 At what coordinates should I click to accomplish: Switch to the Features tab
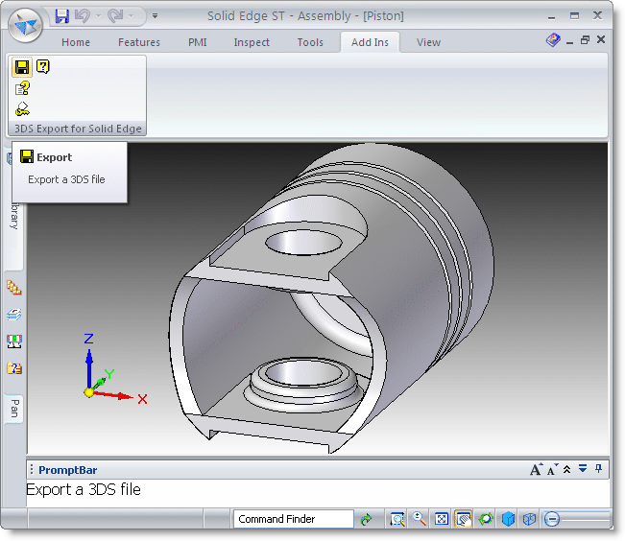coord(139,42)
